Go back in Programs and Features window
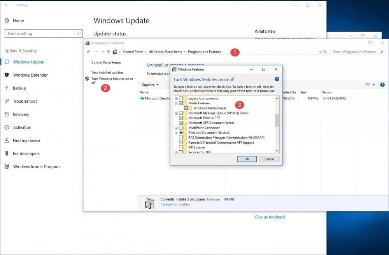The width and height of the screenshot is (389, 255). click(89, 52)
